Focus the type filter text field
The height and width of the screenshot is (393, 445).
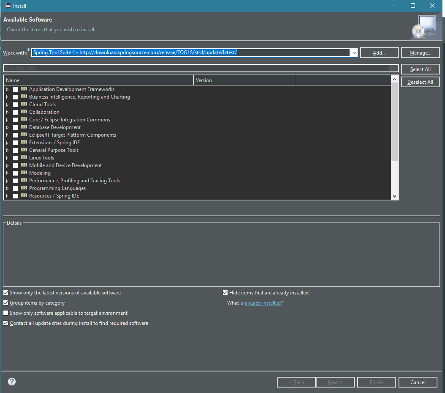tap(201, 68)
